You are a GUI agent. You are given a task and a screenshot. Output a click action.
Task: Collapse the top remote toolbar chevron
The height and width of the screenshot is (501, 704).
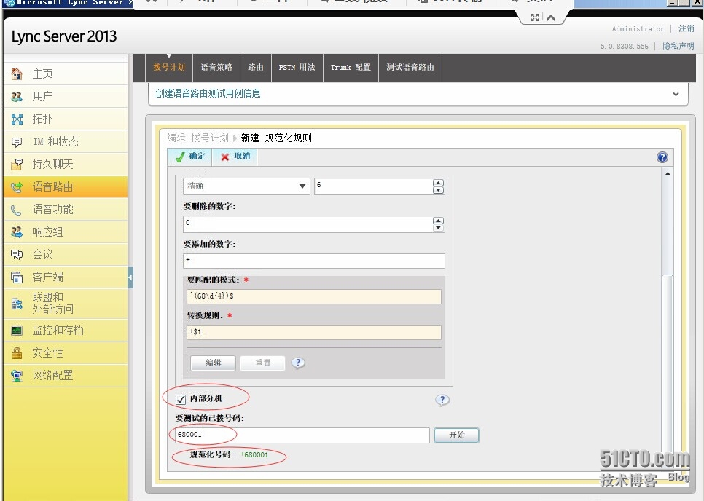(x=552, y=17)
